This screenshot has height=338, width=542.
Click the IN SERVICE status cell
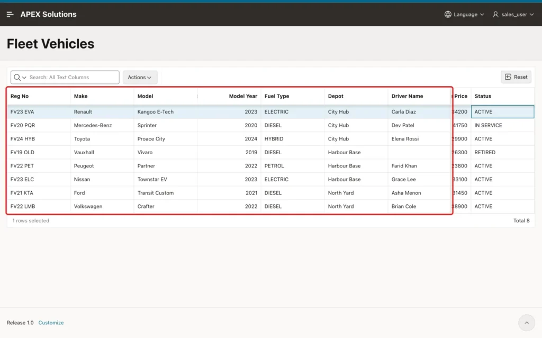(x=503, y=125)
